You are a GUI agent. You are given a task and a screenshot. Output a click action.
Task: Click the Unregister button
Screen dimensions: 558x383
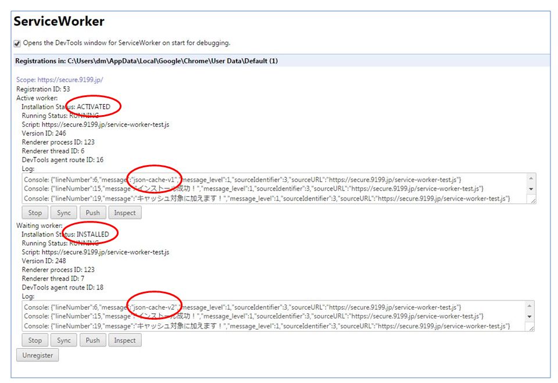[37, 355]
